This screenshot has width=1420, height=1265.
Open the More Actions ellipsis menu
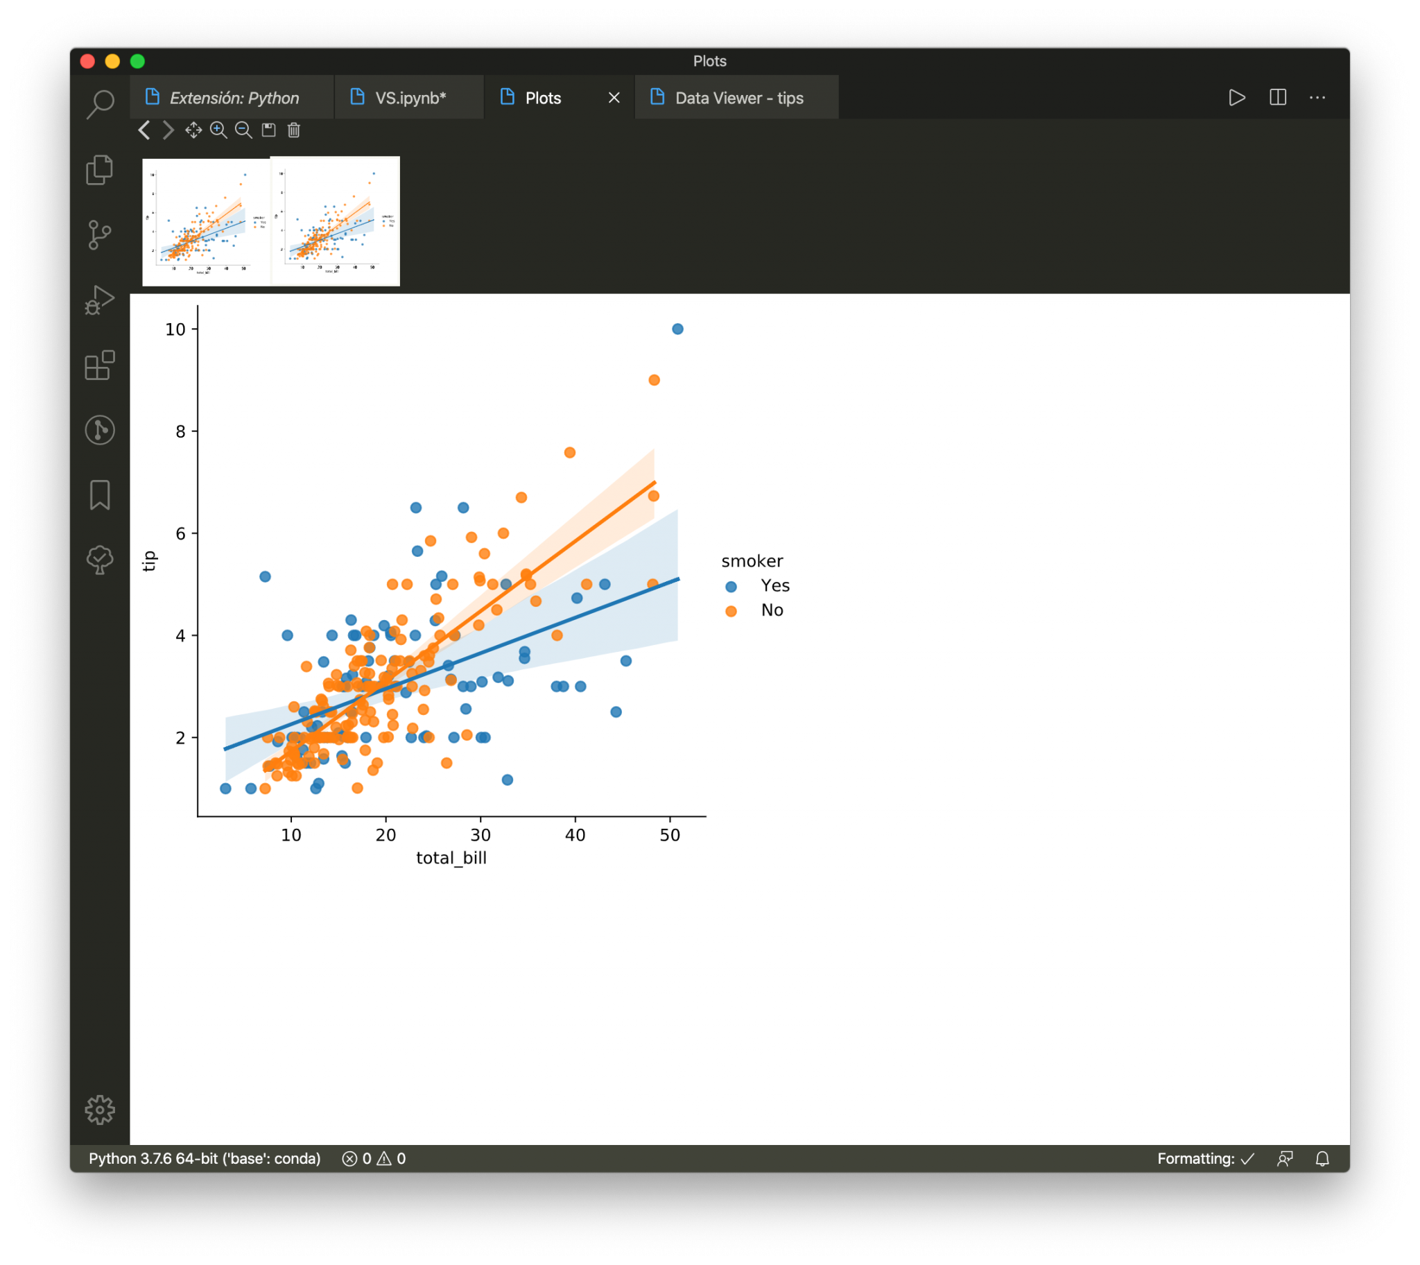1317,98
